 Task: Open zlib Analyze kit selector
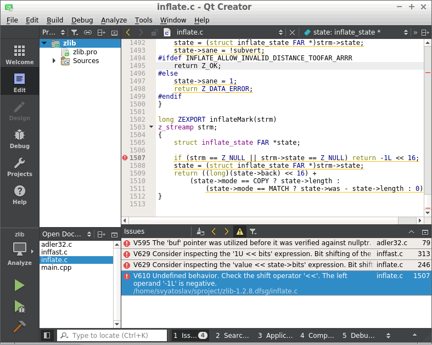click(20, 250)
